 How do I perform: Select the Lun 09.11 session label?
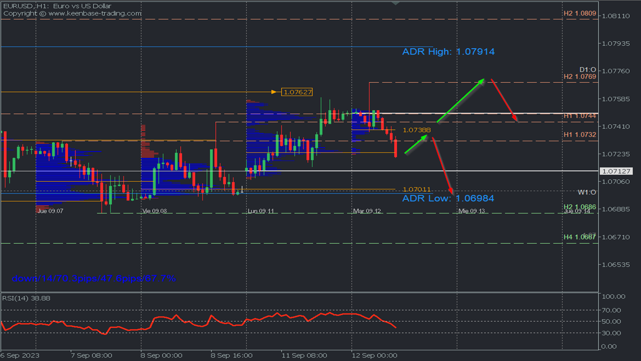click(x=261, y=211)
